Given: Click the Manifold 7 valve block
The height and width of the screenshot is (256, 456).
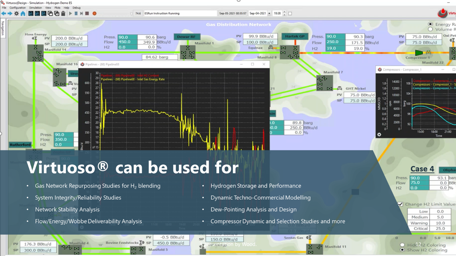Looking at the screenshot, I should pyautogui.click(x=325, y=83).
